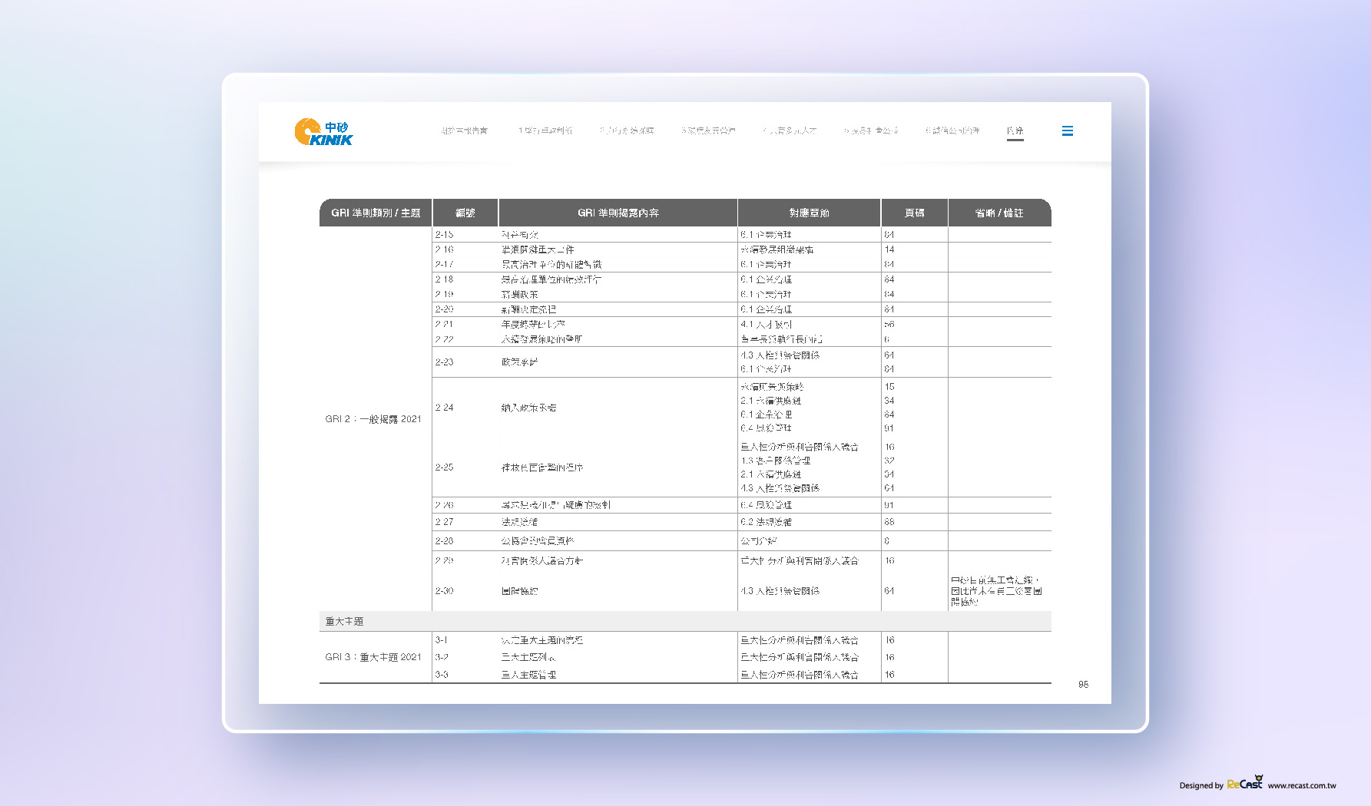Open the first nav item about the report
This screenshot has height=806, width=1371.
(x=464, y=130)
